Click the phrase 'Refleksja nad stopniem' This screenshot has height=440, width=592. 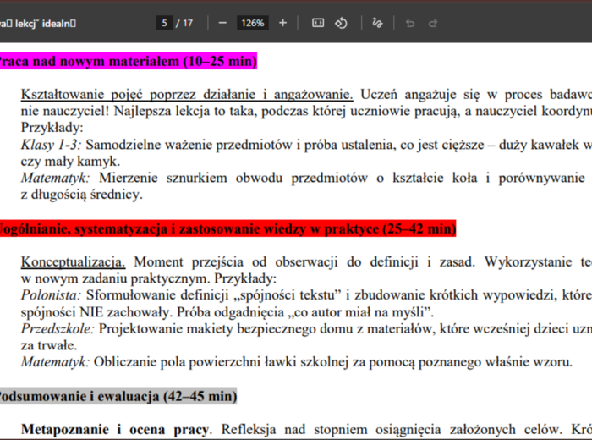(294, 430)
